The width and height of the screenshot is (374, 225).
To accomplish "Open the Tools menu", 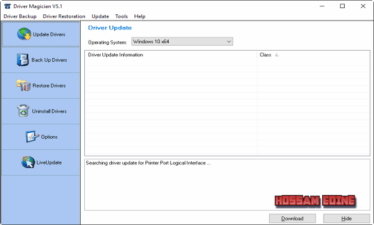I will (121, 16).
